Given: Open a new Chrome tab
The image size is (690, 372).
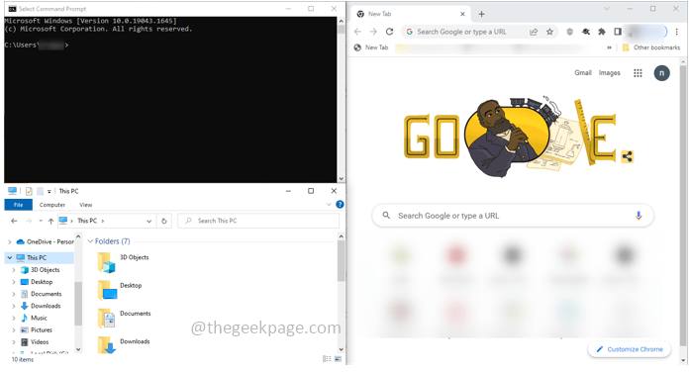Looking at the screenshot, I should tap(481, 14).
